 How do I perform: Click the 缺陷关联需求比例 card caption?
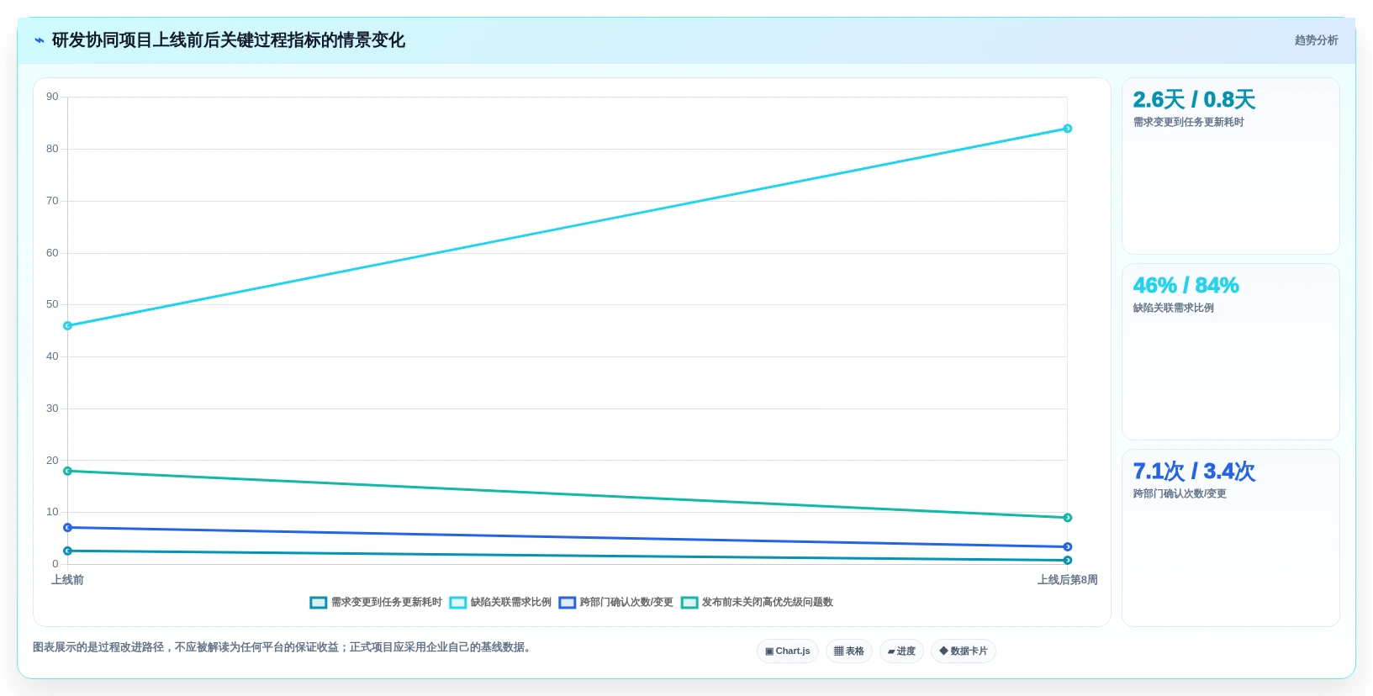pos(1173,308)
